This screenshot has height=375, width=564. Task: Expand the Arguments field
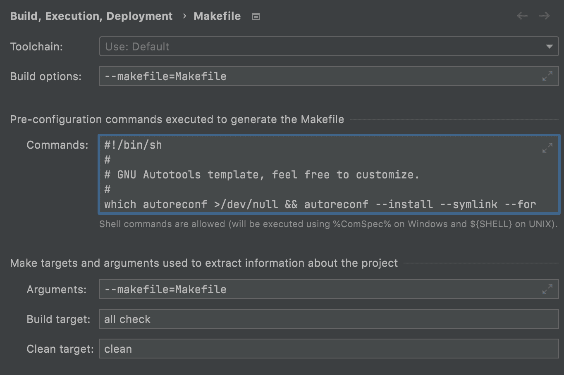(x=547, y=290)
